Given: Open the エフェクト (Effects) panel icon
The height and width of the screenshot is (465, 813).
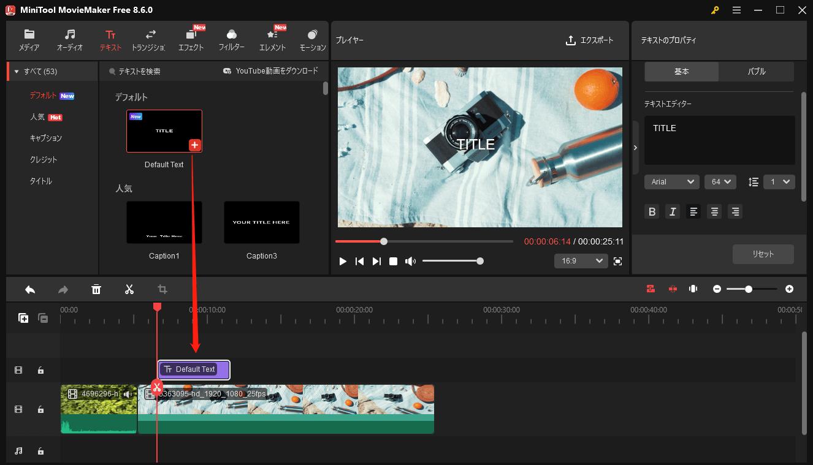Looking at the screenshot, I should pos(191,40).
